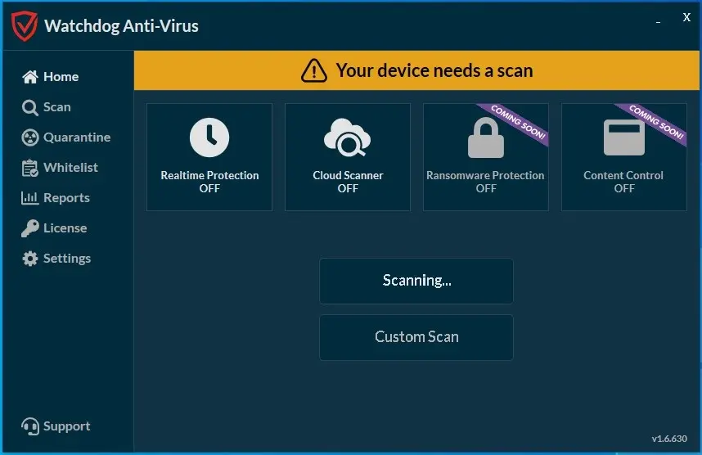Start a Custom Scan
This screenshot has width=702, height=455.
[x=416, y=337]
